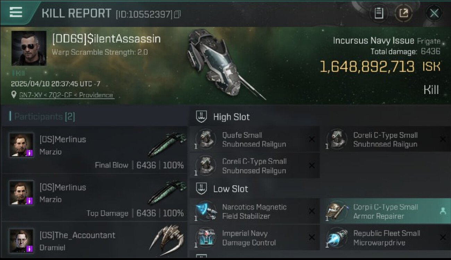Click X beside Narcotics Magnetic Field Stabilizer
This screenshot has width=451, height=260.
point(312,211)
